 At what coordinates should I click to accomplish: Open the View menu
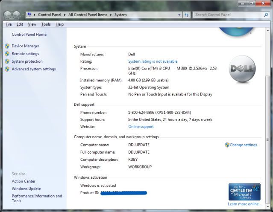pyautogui.click(x=32, y=24)
